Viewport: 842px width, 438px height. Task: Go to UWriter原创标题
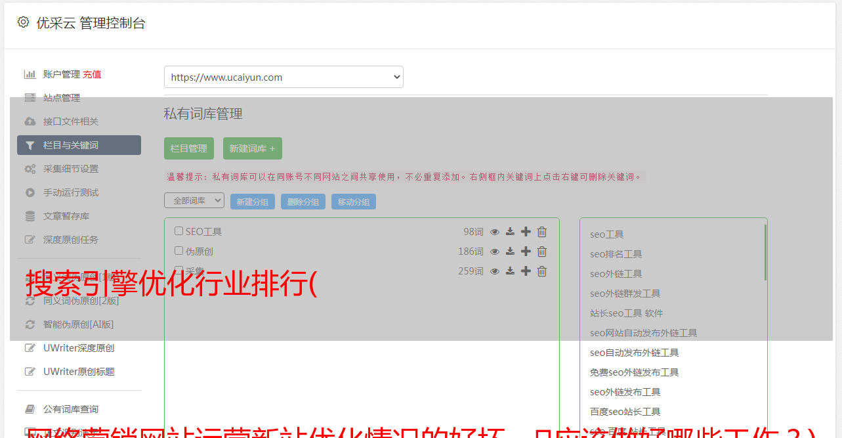tap(79, 372)
